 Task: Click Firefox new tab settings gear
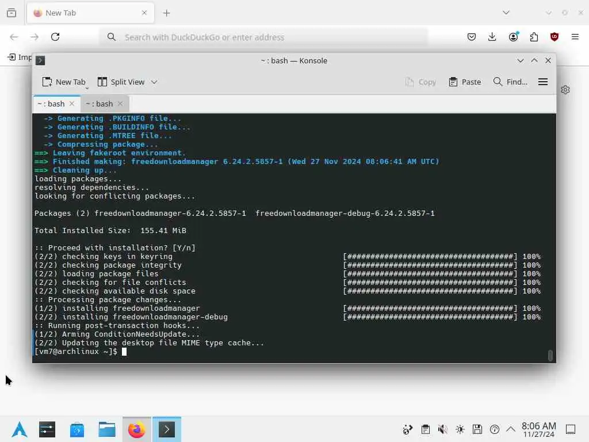pyautogui.click(x=565, y=90)
